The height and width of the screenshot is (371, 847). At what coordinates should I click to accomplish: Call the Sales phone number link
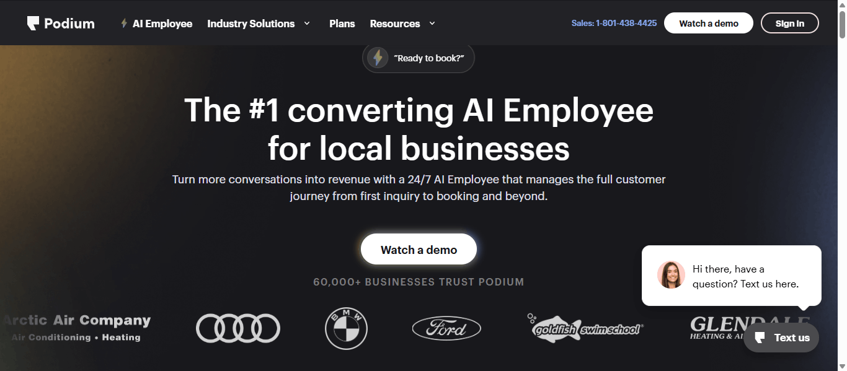(614, 23)
